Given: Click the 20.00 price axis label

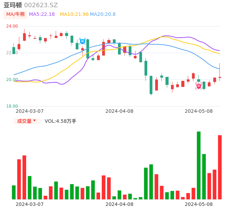Looking at the screenshot, I should [12, 80].
